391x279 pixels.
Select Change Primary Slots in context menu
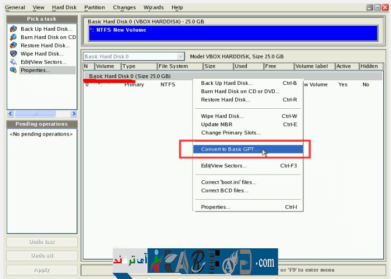coord(230,133)
